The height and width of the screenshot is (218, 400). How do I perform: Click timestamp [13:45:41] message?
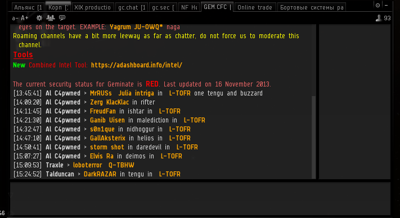coord(28,93)
